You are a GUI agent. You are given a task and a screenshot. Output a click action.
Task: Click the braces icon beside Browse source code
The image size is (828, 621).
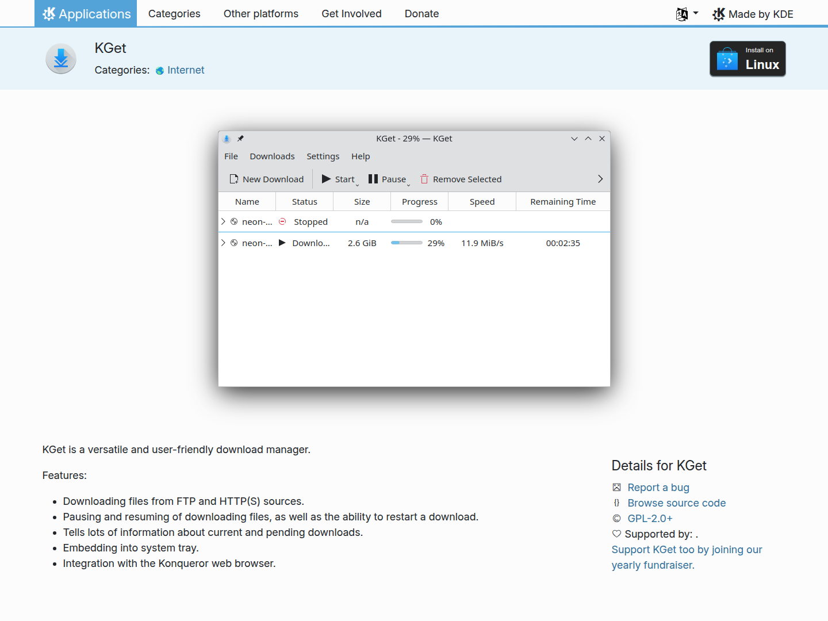pos(616,503)
